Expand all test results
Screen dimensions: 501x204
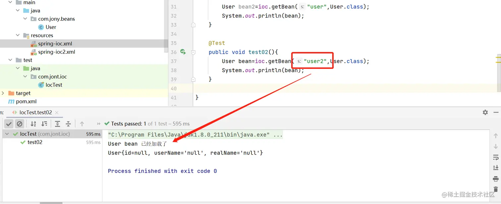point(57,124)
